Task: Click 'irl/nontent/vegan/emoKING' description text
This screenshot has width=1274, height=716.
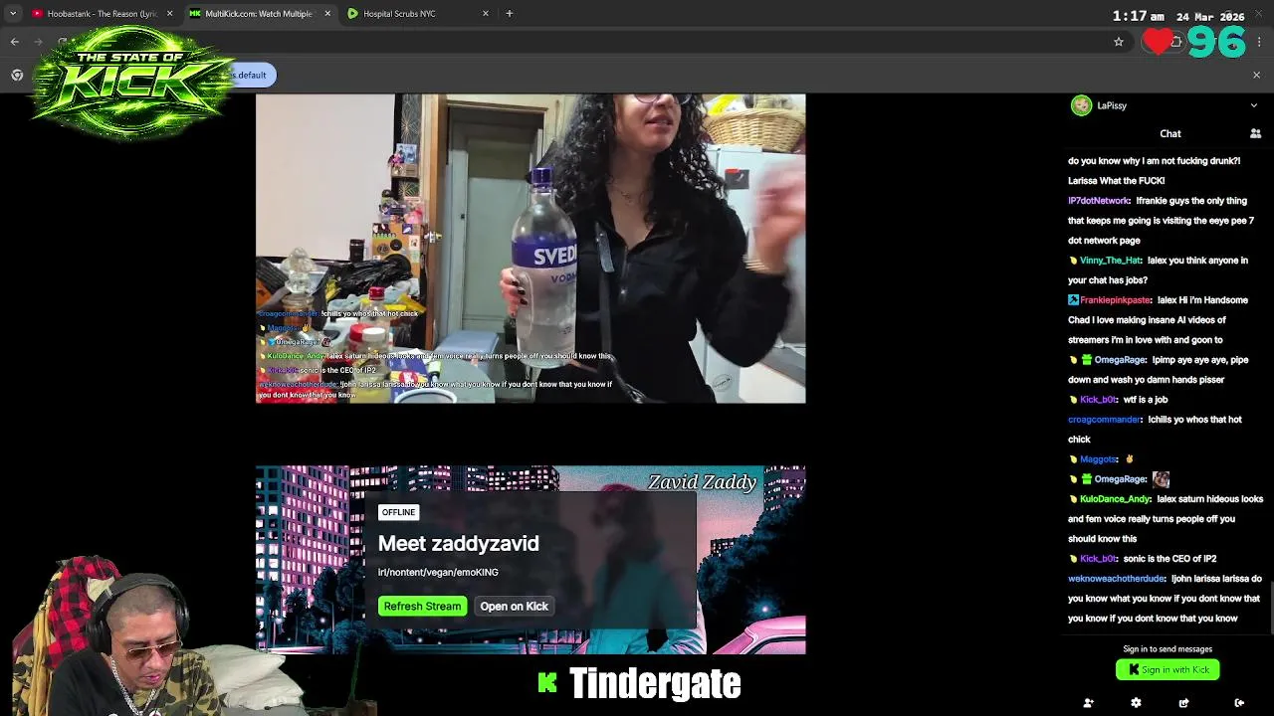Action: pos(438,572)
